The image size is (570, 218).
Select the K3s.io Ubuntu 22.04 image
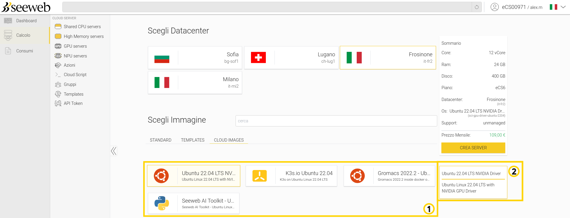pos(291,176)
